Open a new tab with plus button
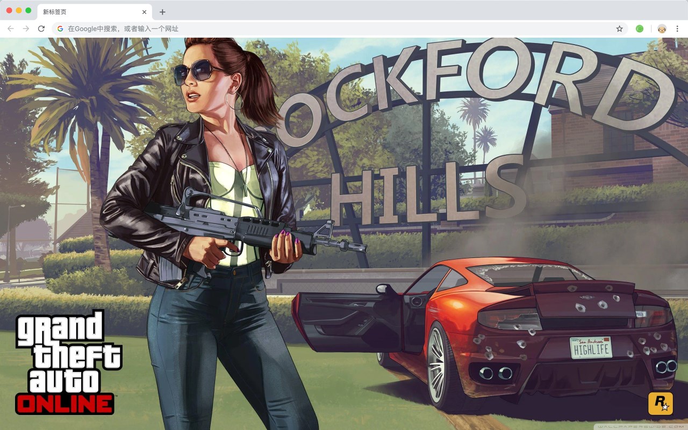The image size is (688, 430). 162,12
